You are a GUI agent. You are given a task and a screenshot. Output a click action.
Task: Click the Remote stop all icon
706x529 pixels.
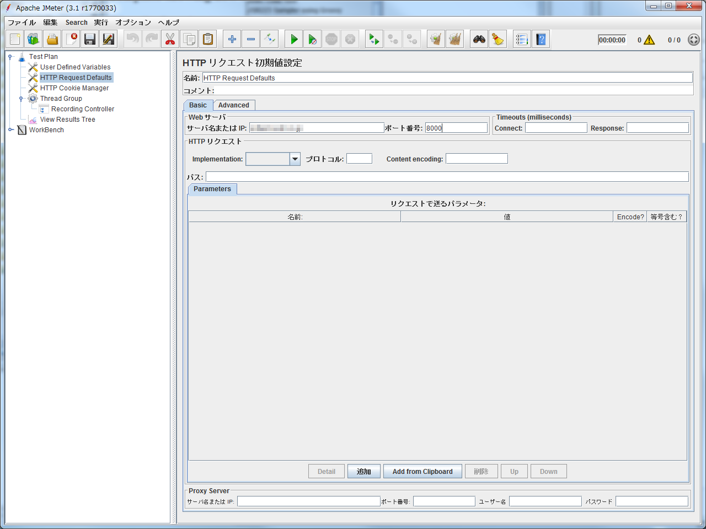pyautogui.click(x=393, y=39)
